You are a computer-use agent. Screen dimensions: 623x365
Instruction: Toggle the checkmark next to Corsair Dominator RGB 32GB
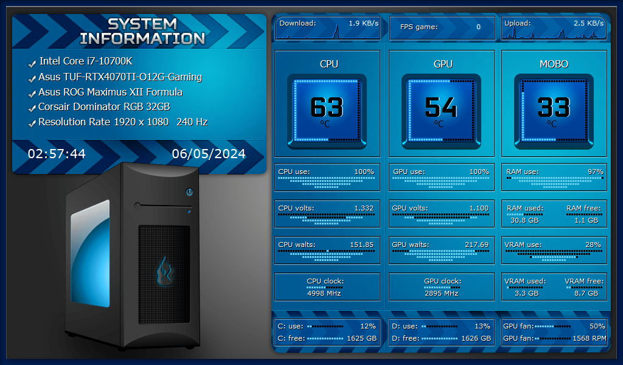(31, 108)
